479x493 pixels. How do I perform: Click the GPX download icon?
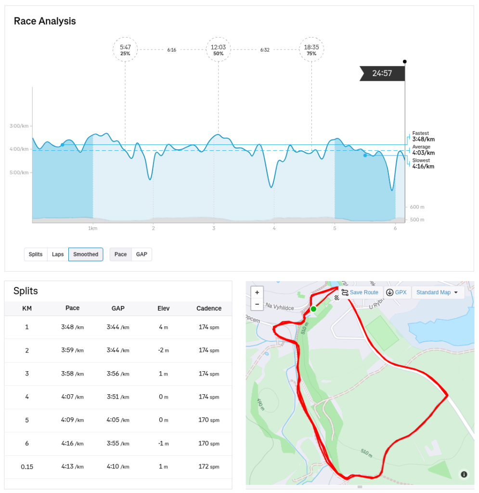(x=390, y=292)
